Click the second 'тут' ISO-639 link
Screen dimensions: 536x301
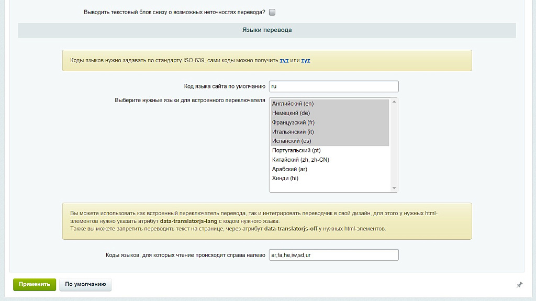pos(306,61)
